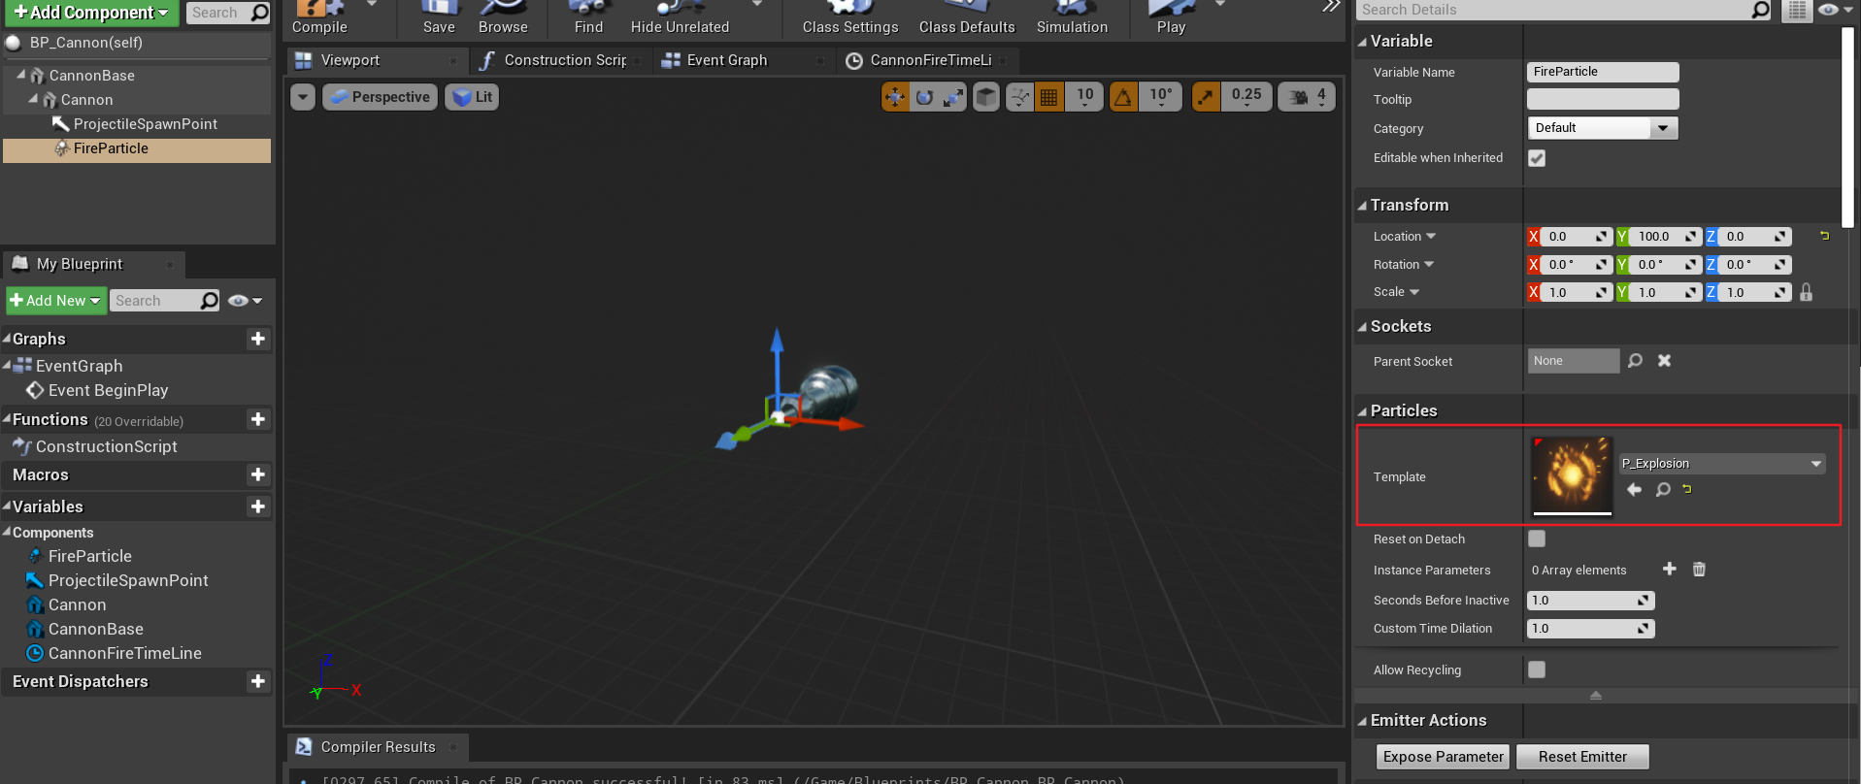The width and height of the screenshot is (1861, 784).
Task: Click the Find toolbar button
Action: pos(588,18)
